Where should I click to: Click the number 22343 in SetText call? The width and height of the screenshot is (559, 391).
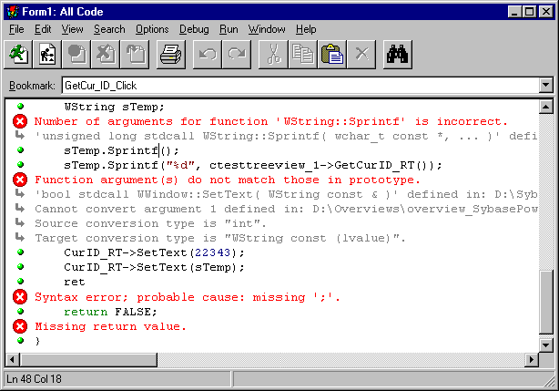click(212, 252)
